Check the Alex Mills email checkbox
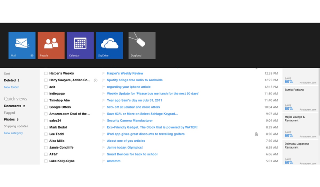Screen dimensions: 320x187 (x=46, y=141)
